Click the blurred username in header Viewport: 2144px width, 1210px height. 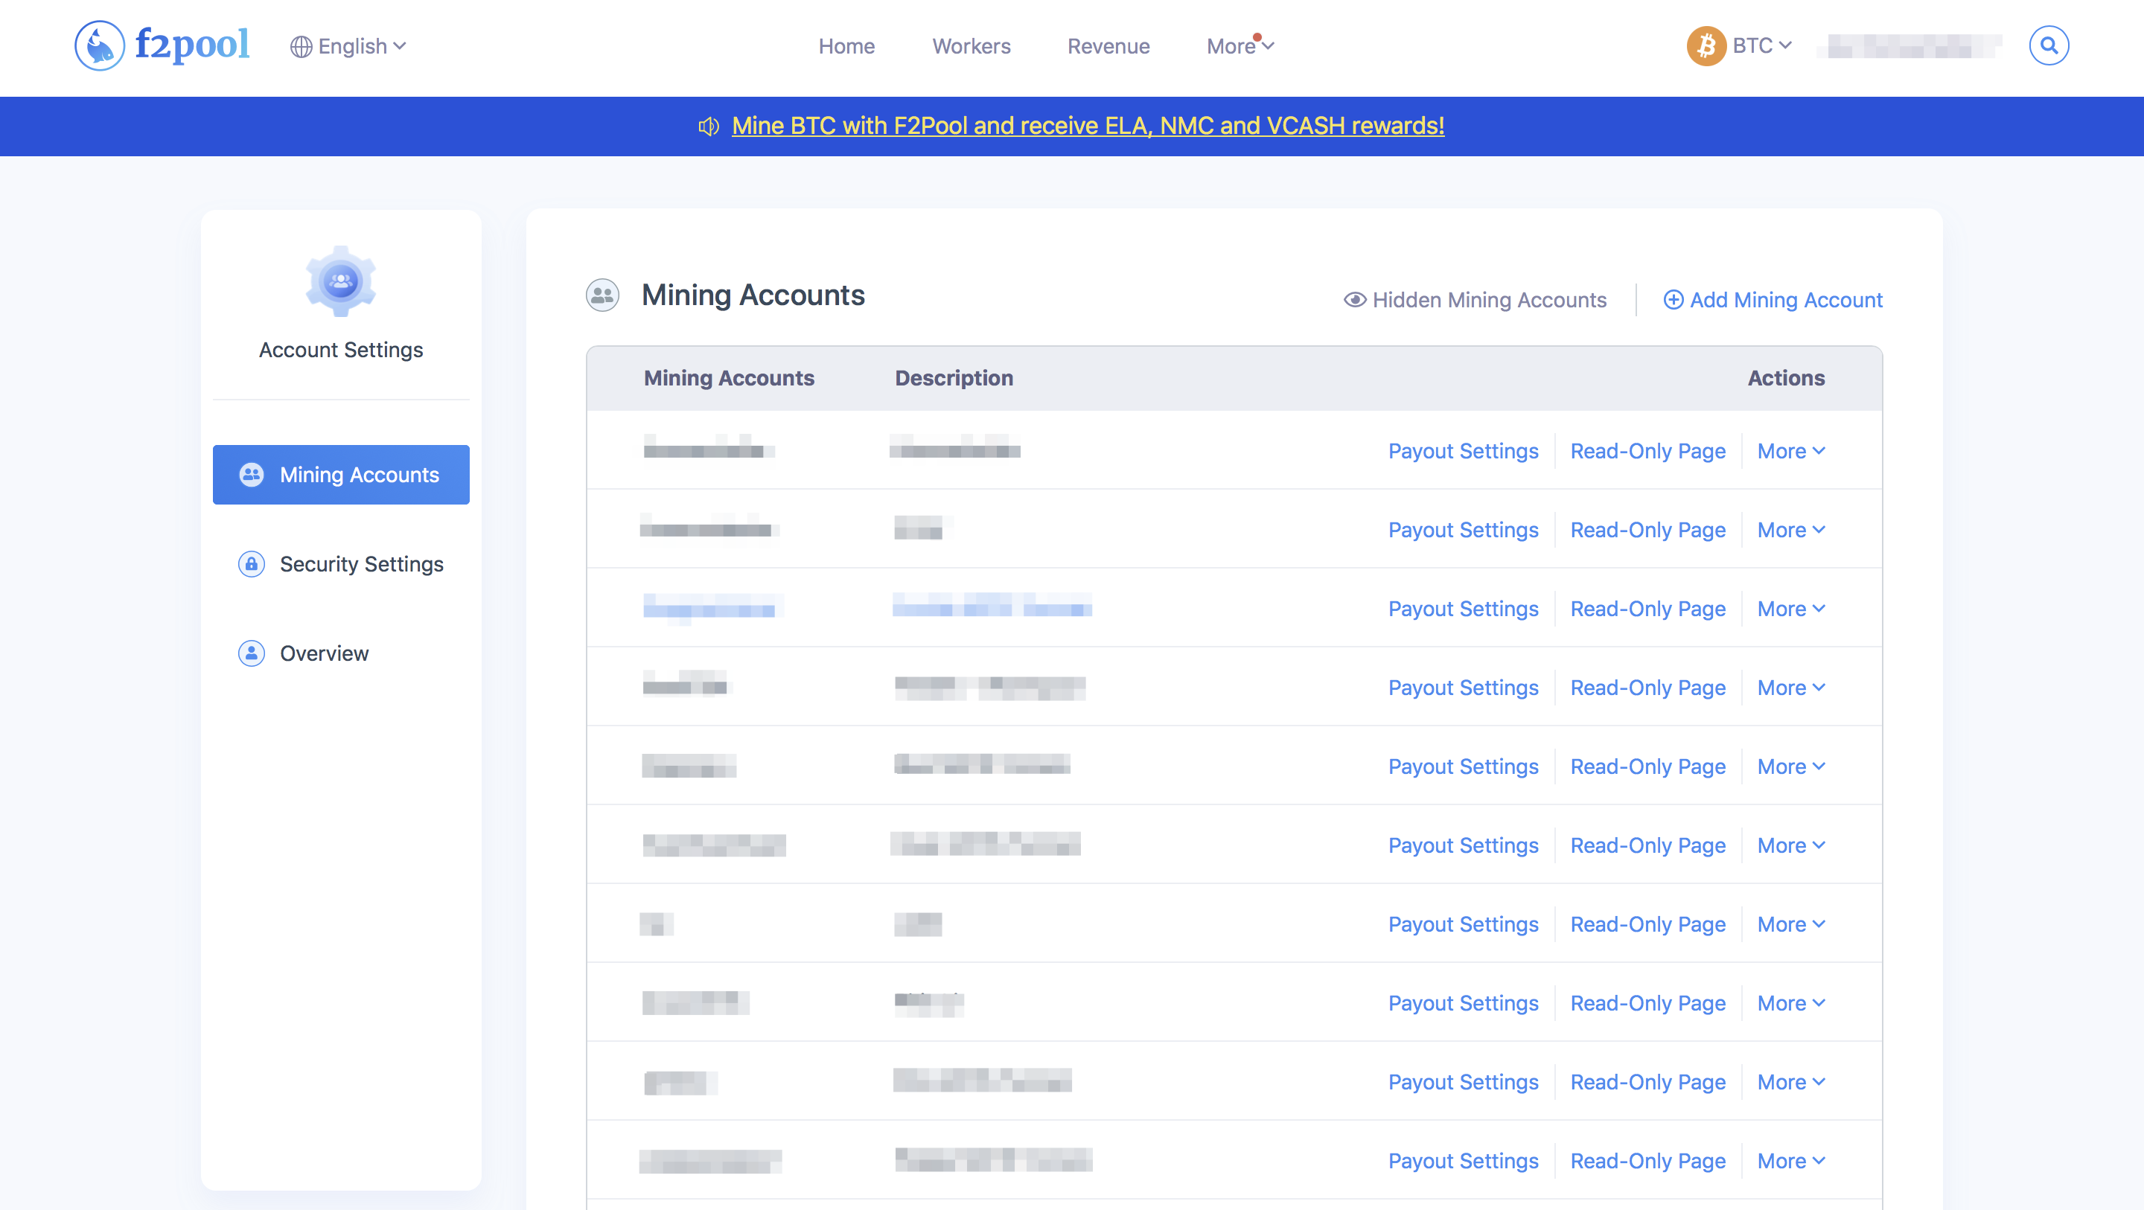[x=1910, y=46]
